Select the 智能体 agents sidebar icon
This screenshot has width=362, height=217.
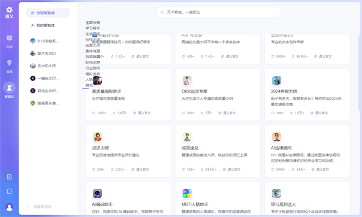[9, 90]
